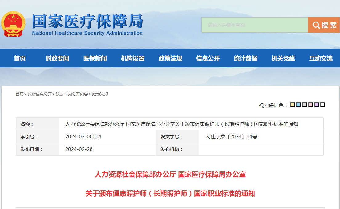Image resolution: width=340 pixels, height=209 pixels.
Task: Open the 医保新闻 navigation item
Action: pos(95,58)
